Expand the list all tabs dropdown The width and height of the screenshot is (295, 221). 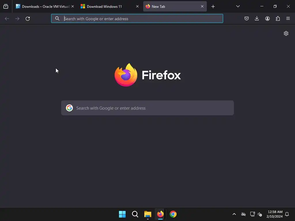click(x=238, y=6)
